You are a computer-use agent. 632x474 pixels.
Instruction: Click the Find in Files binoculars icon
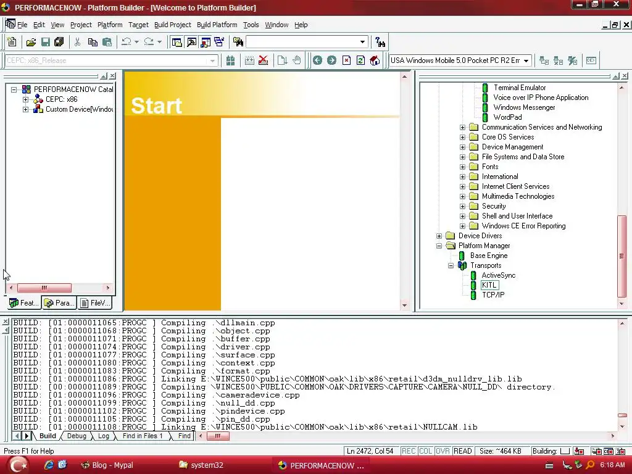238,42
